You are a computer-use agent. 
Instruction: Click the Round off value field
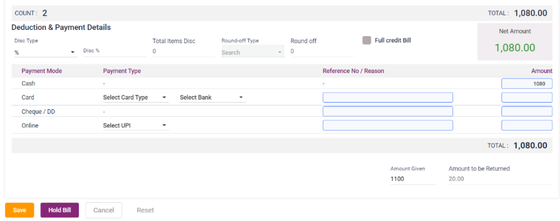(x=322, y=52)
